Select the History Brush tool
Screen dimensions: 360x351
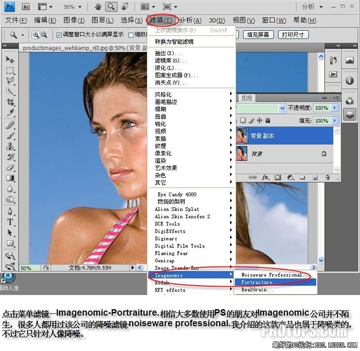(x=10, y=157)
